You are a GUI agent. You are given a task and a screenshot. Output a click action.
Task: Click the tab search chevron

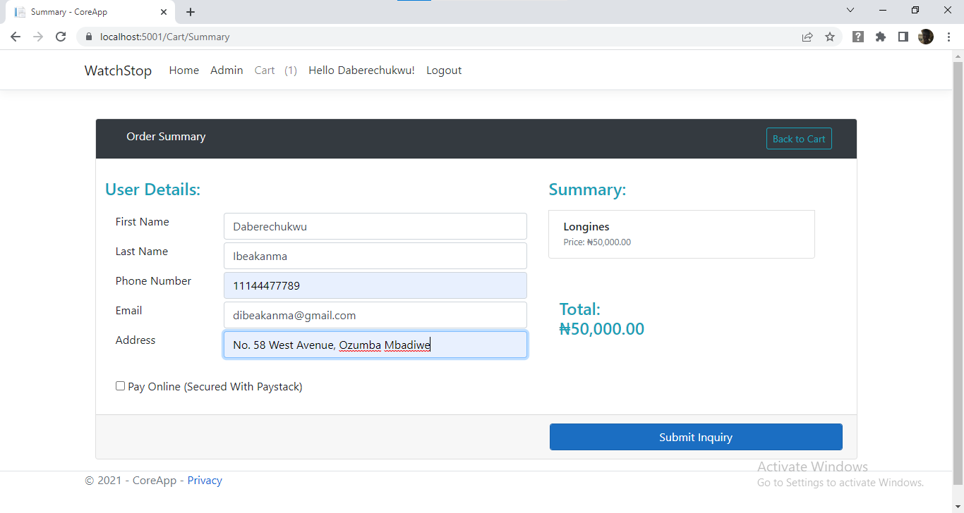tap(850, 10)
